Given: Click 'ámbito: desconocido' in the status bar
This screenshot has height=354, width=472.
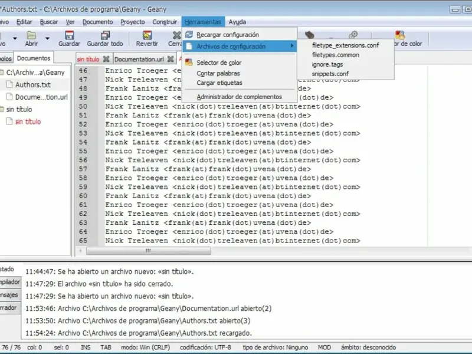Looking at the screenshot, I should (368, 347).
